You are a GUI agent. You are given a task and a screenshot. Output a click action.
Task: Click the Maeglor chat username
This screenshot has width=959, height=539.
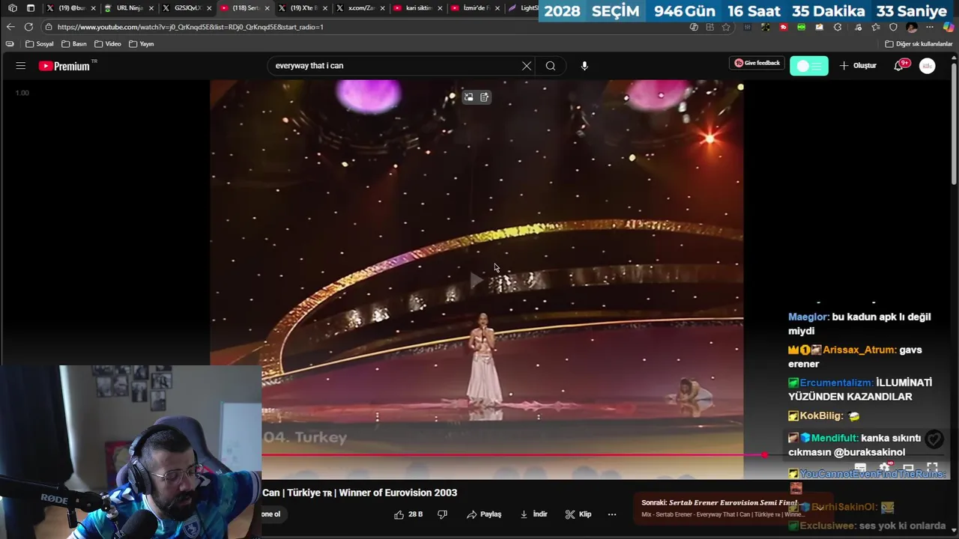(806, 317)
